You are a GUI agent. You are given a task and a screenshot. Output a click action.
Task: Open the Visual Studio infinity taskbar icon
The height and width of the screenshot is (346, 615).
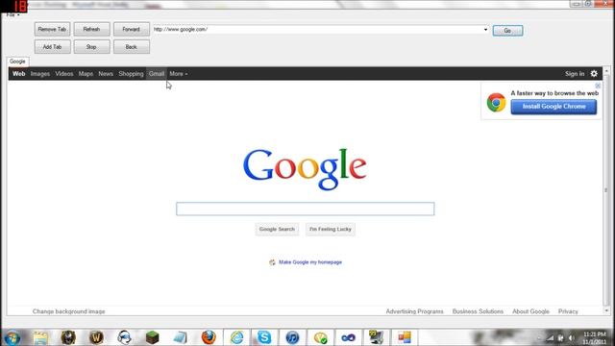(348, 337)
